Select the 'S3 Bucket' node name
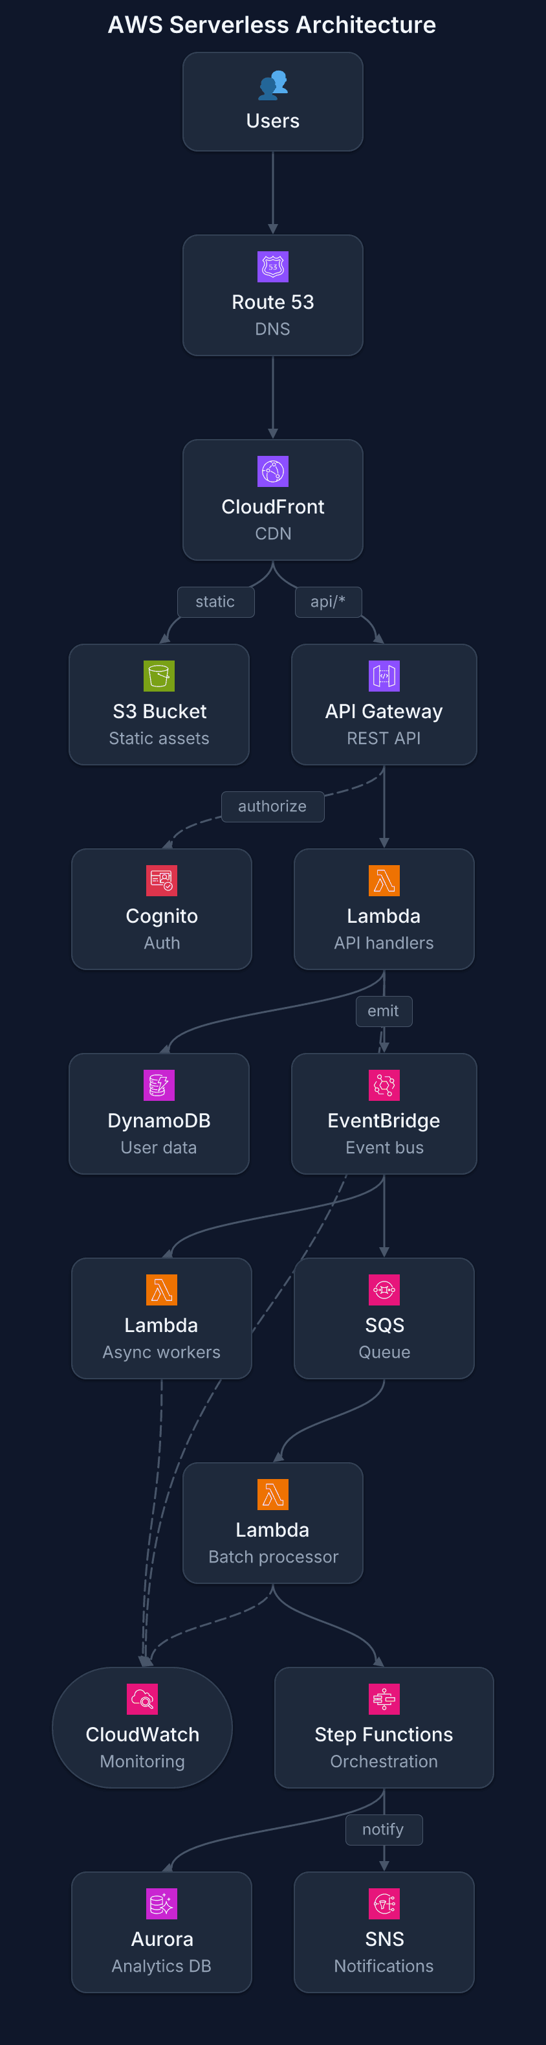546x2045 pixels. [160, 712]
